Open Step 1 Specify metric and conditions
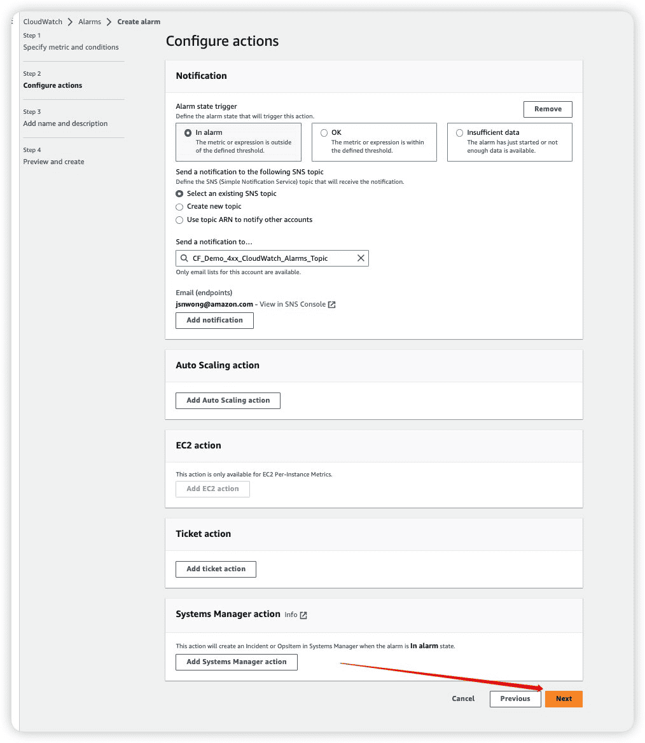 (x=71, y=47)
